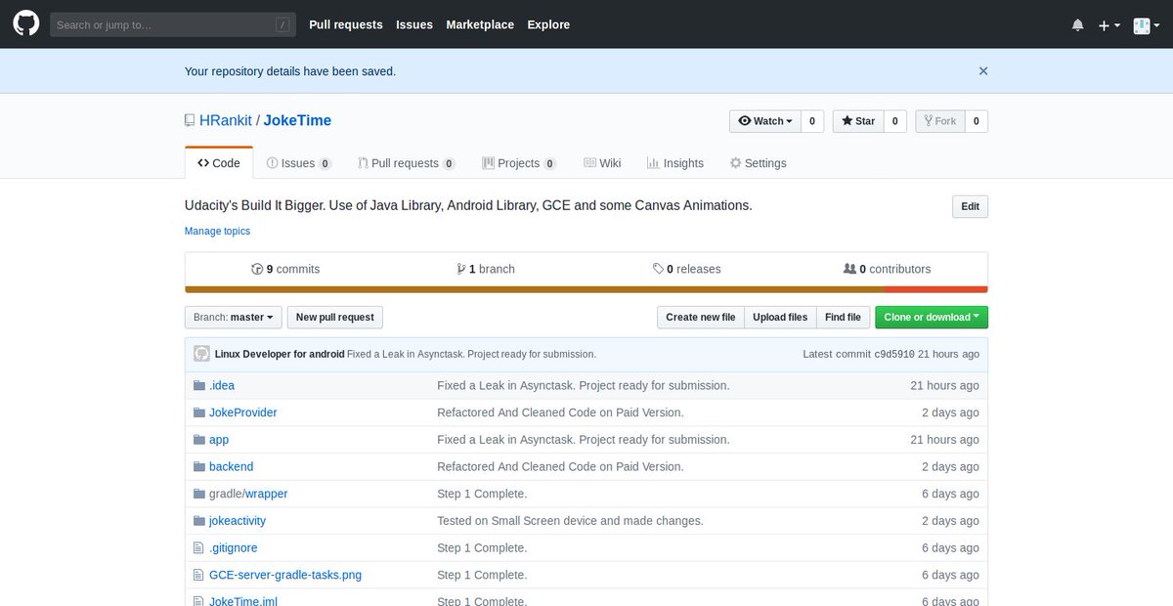
Task: Open the Linux Developer for android author link
Action: pos(280,354)
